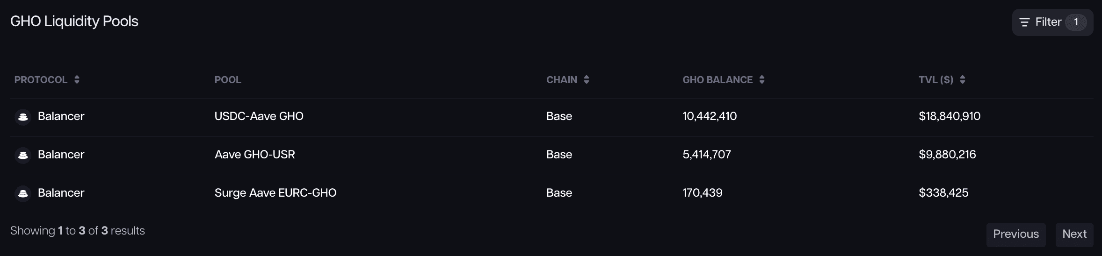This screenshot has width=1102, height=256.
Task: Select the $18,840,910 TVL value
Action: pos(949,116)
